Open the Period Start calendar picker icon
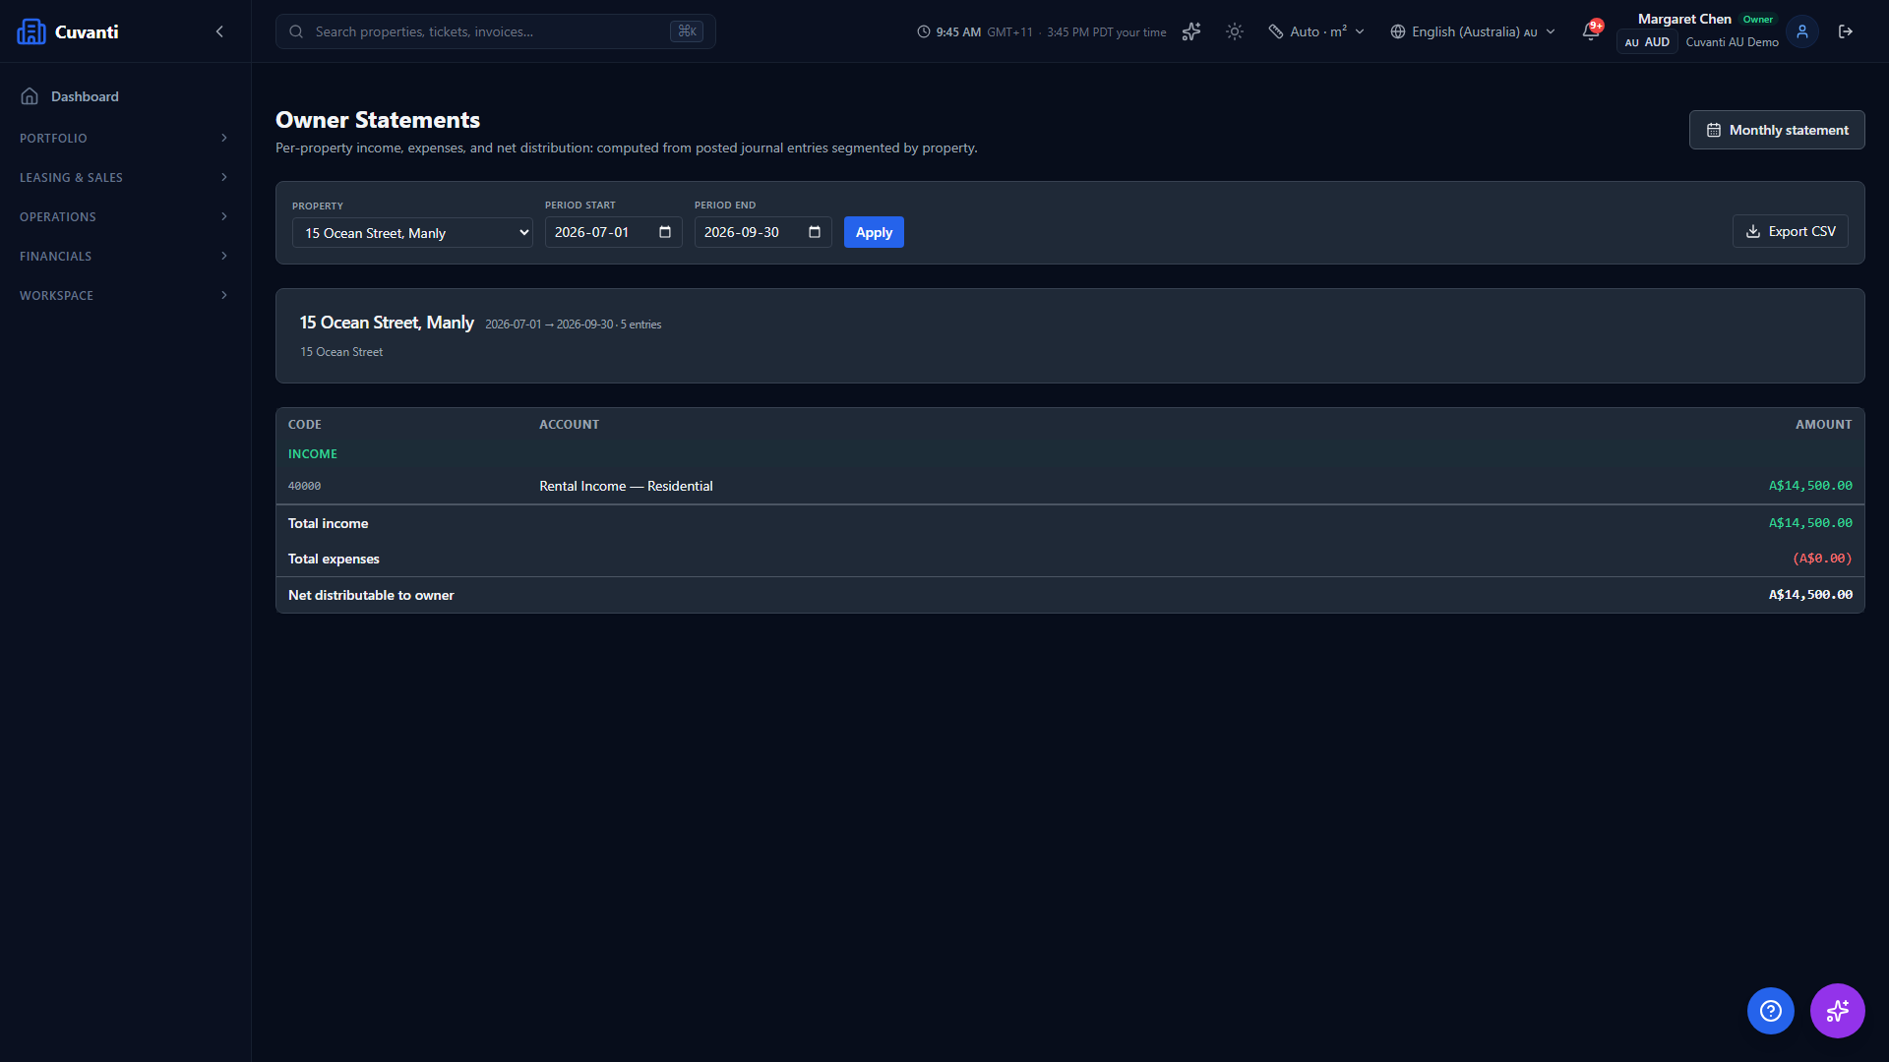The image size is (1889, 1062). [665, 232]
